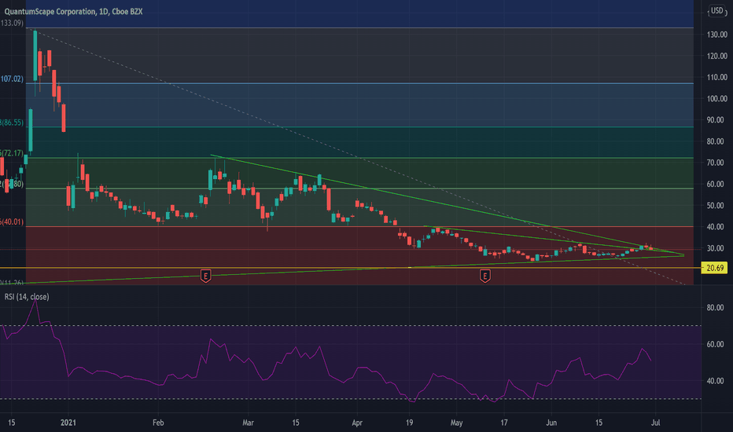733x432 pixels.
Task: Click the Mar date axis label
Action: (248, 423)
